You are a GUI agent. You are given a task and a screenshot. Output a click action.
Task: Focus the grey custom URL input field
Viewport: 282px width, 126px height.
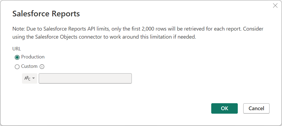(85, 78)
